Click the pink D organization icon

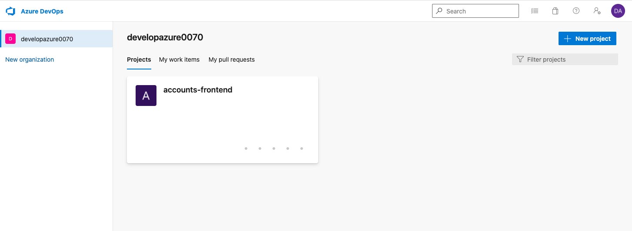pyautogui.click(x=10, y=39)
